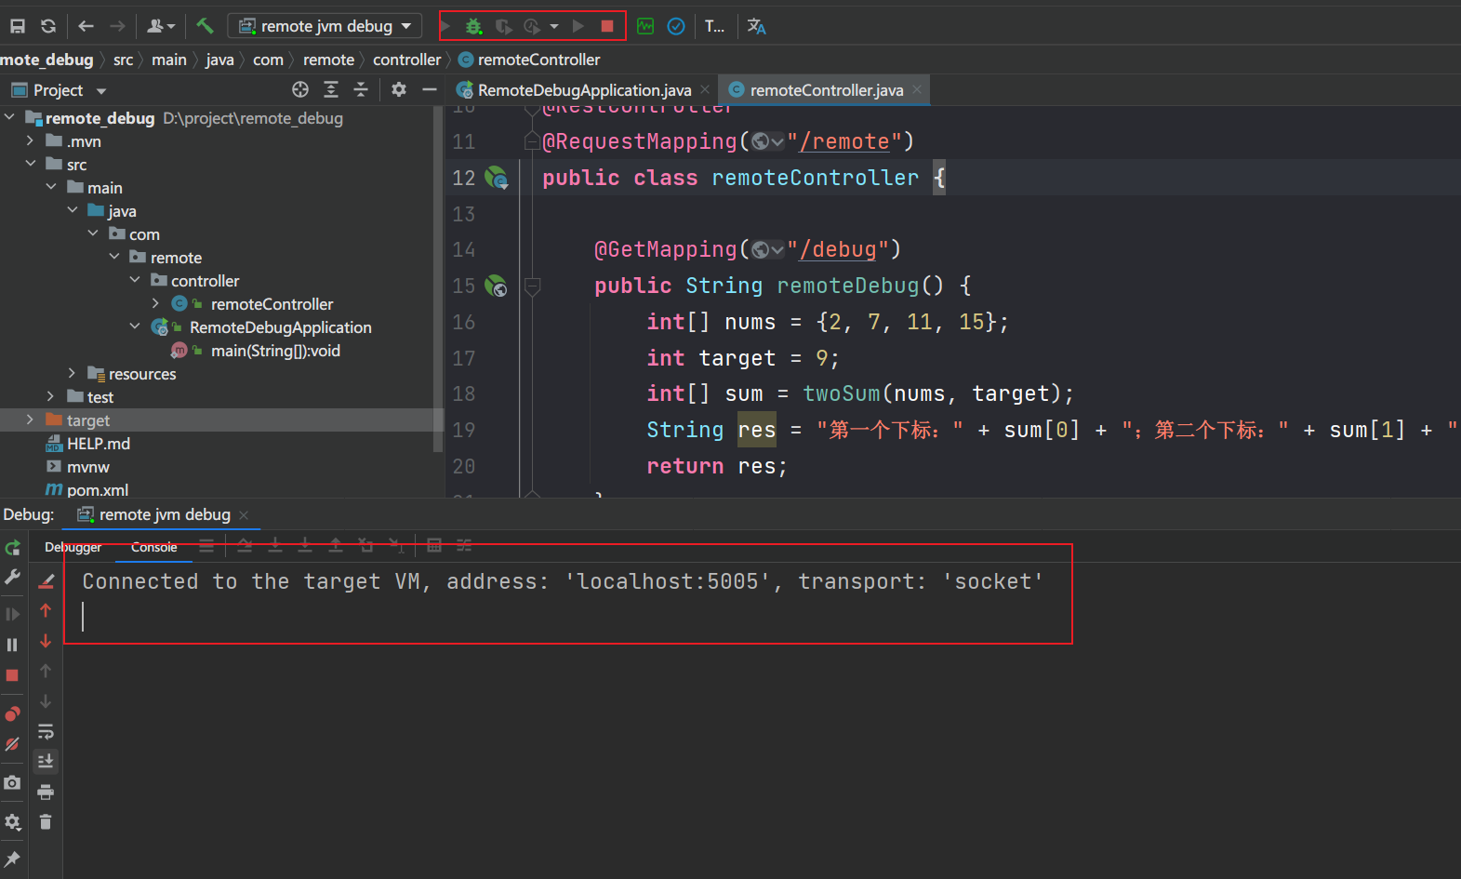Click the src breadcrumb

[123, 60]
